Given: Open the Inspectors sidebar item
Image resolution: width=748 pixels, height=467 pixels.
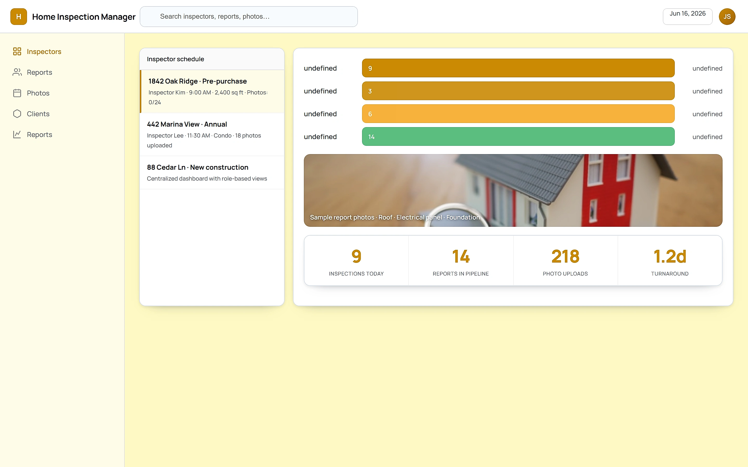Looking at the screenshot, I should click(x=62, y=51).
